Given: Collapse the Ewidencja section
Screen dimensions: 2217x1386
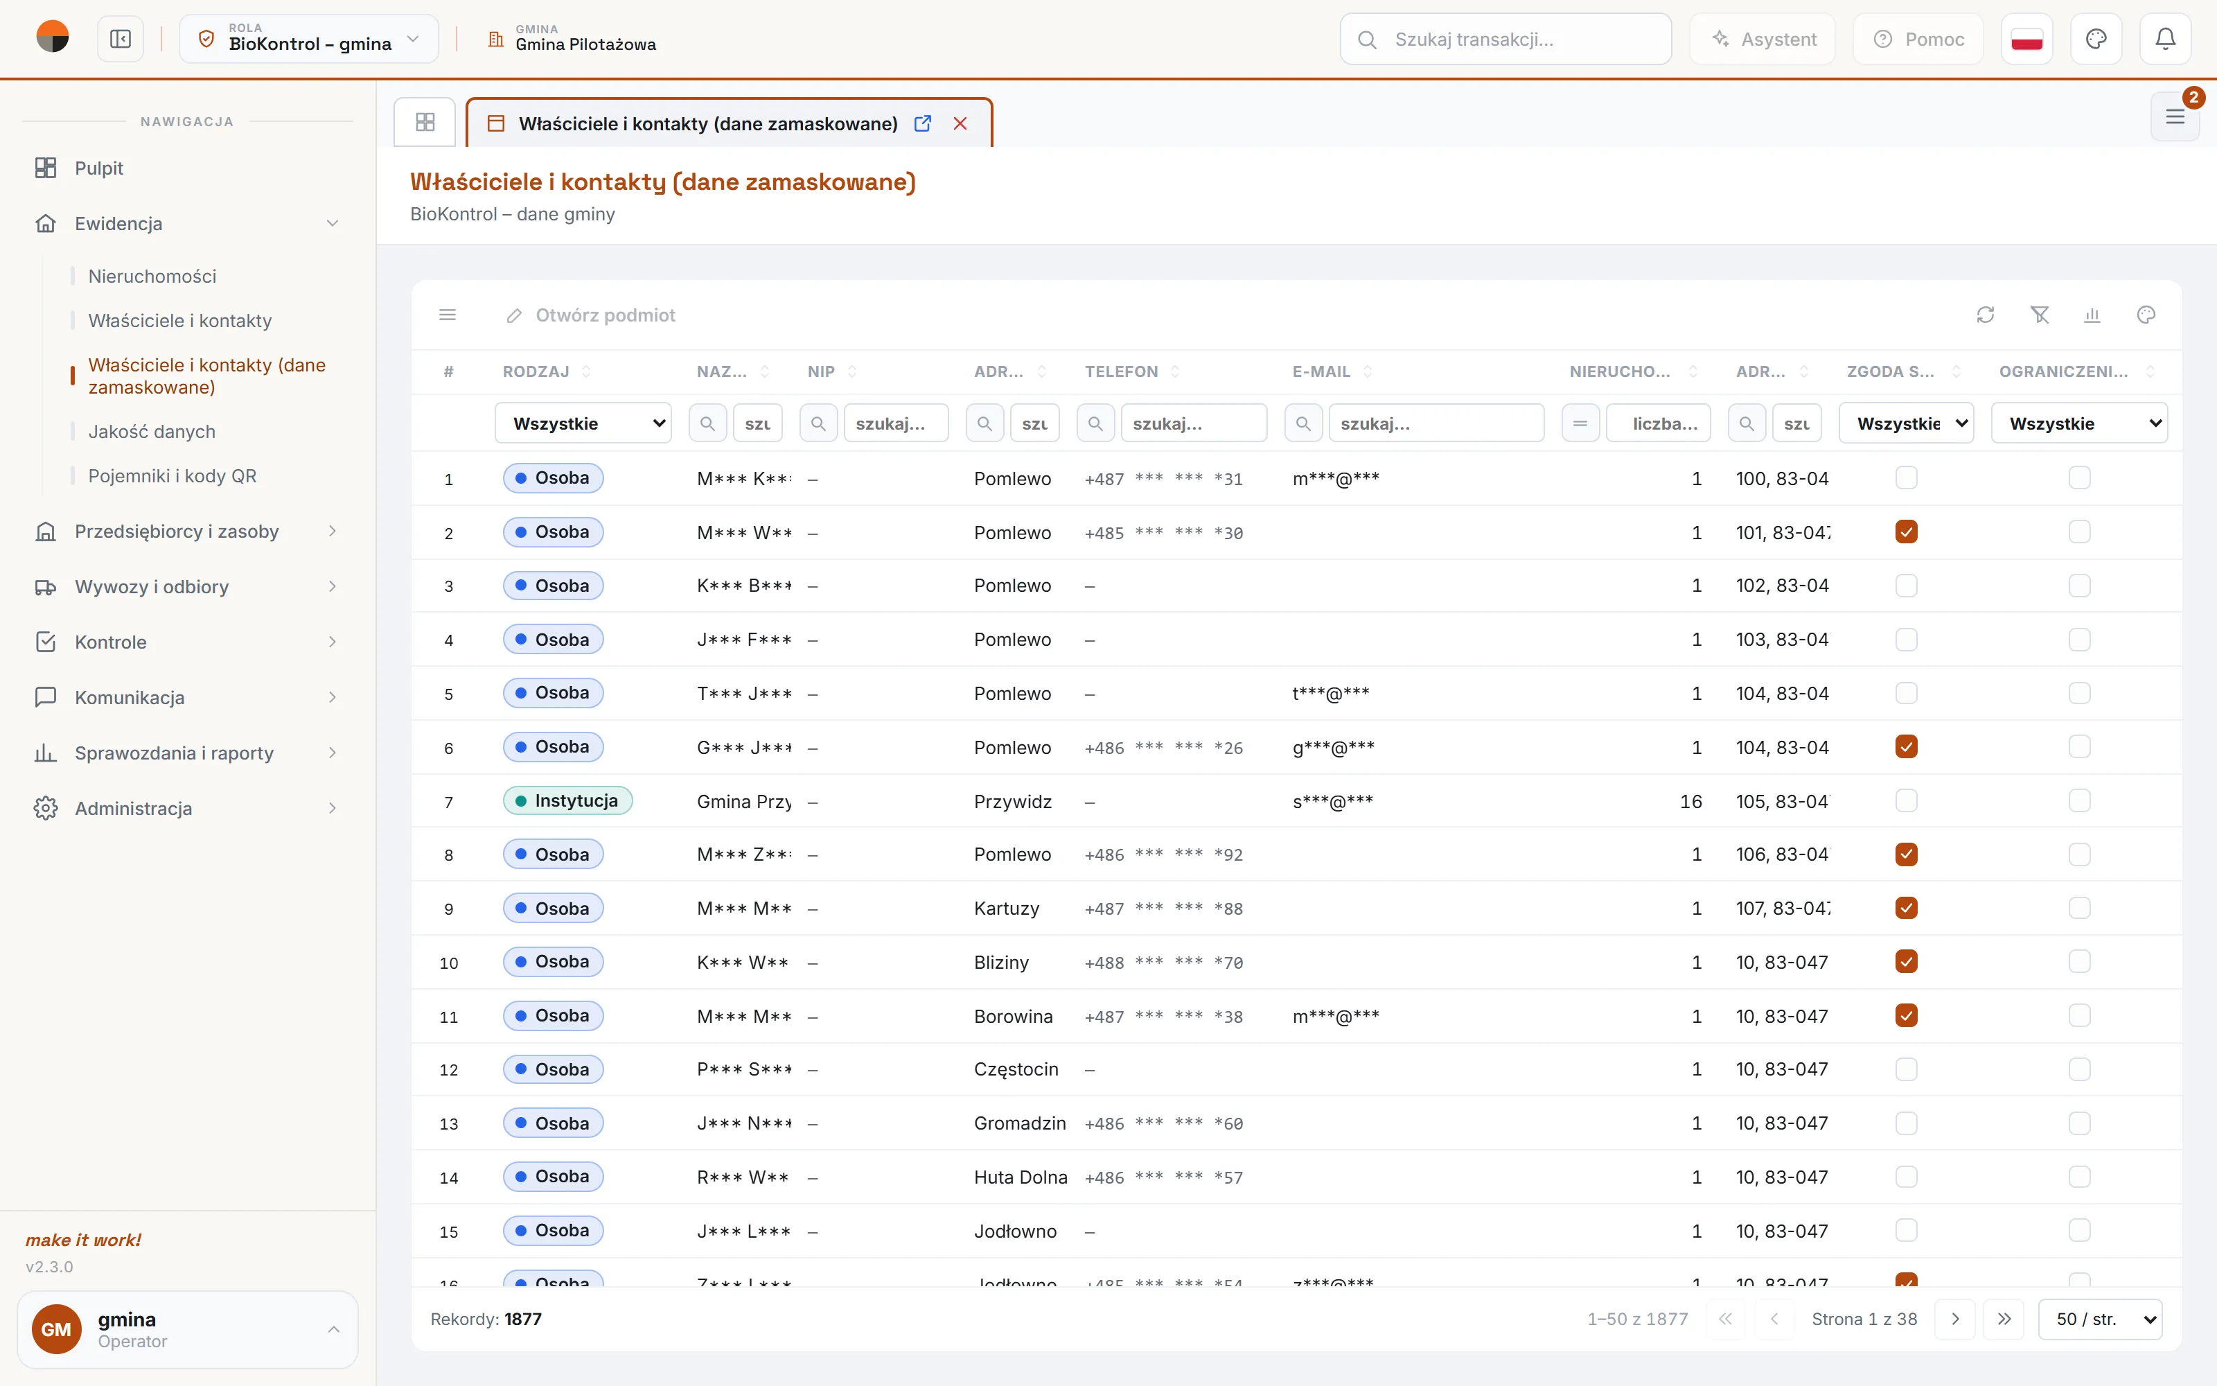Looking at the screenshot, I should coord(188,224).
